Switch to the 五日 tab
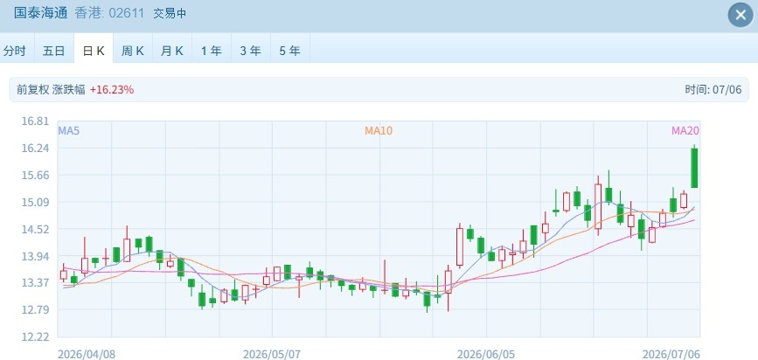Screen dimensions: 758x360 pos(53,51)
